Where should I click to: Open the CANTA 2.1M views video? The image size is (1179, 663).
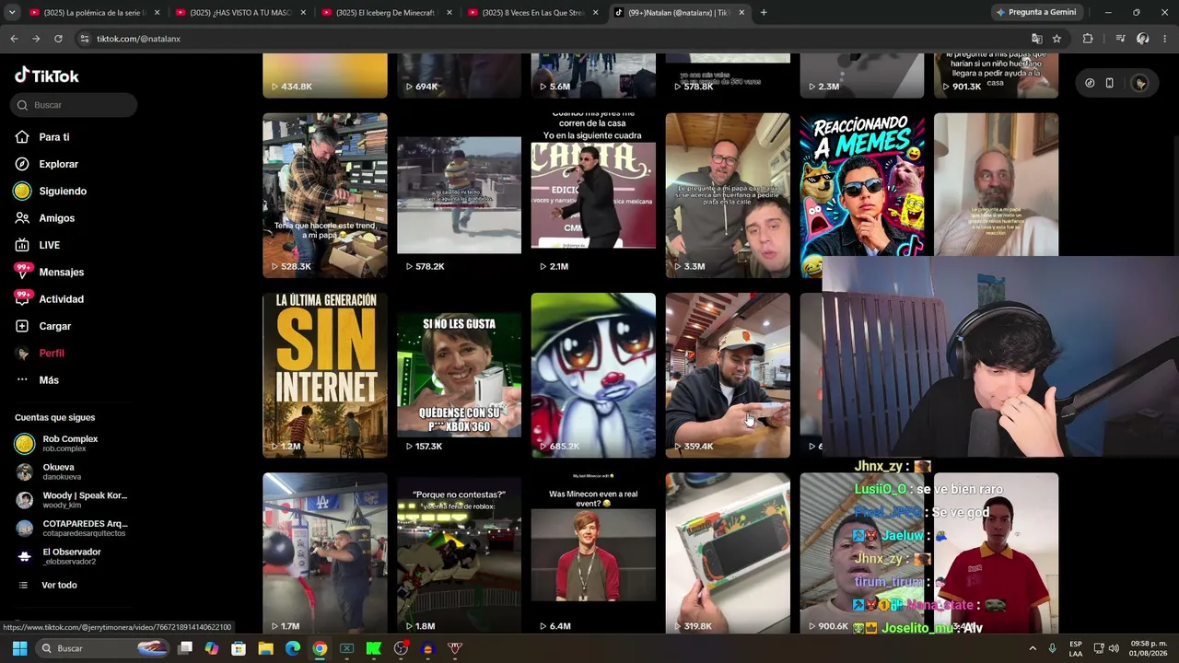(x=593, y=195)
